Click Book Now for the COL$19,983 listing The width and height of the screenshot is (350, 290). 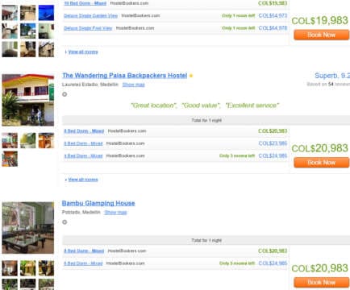pos(322,35)
